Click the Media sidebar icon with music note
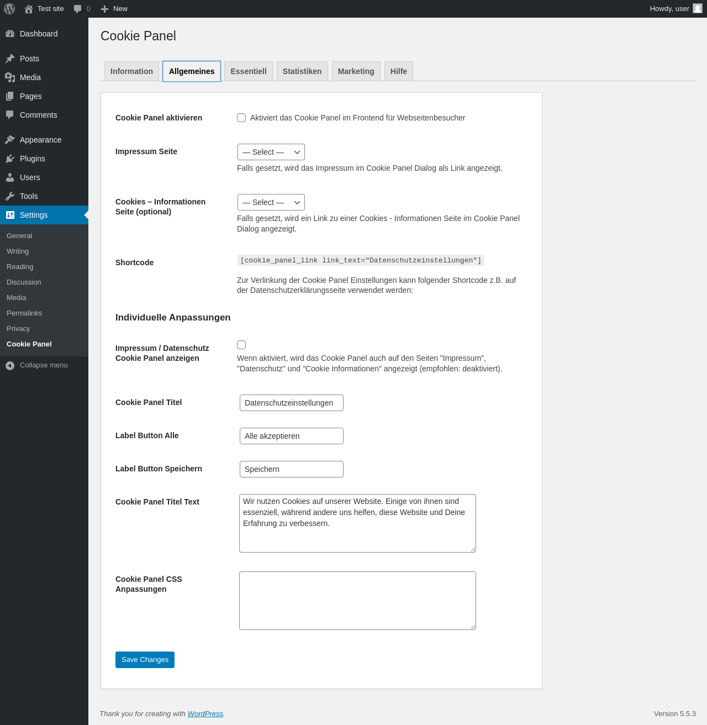The width and height of the screenshot is (707, 725). 10,77
